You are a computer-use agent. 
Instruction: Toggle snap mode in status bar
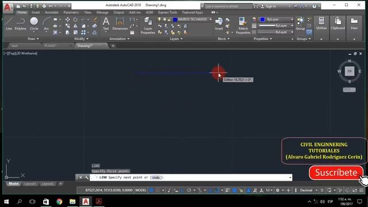tap(158, 190)
